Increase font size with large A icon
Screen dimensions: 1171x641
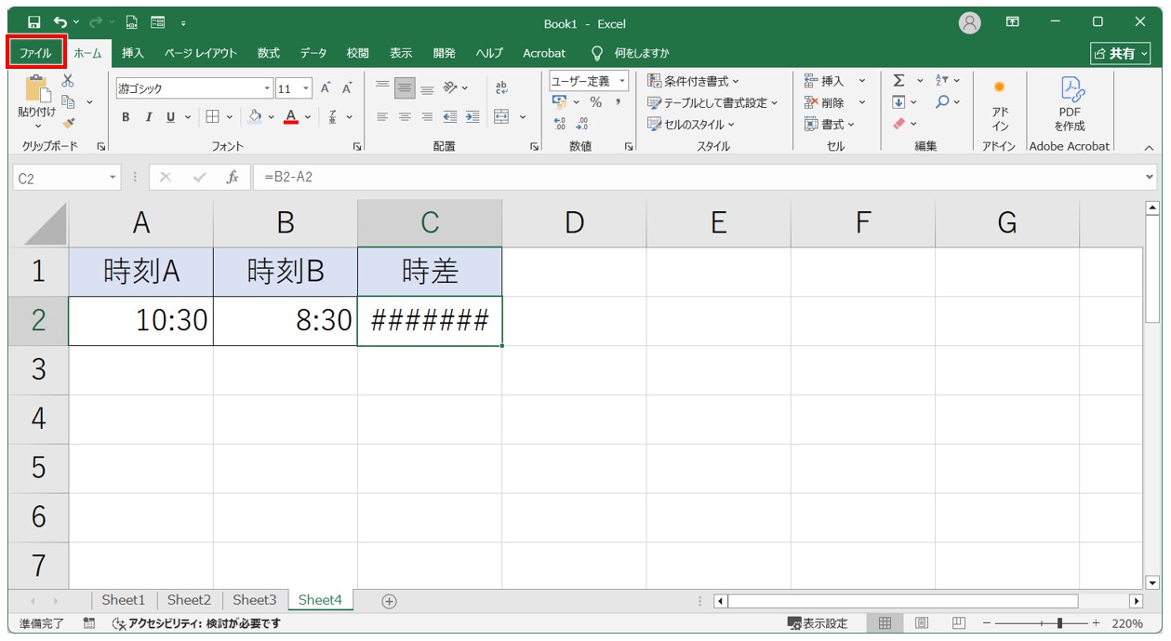tap(326, 88)
